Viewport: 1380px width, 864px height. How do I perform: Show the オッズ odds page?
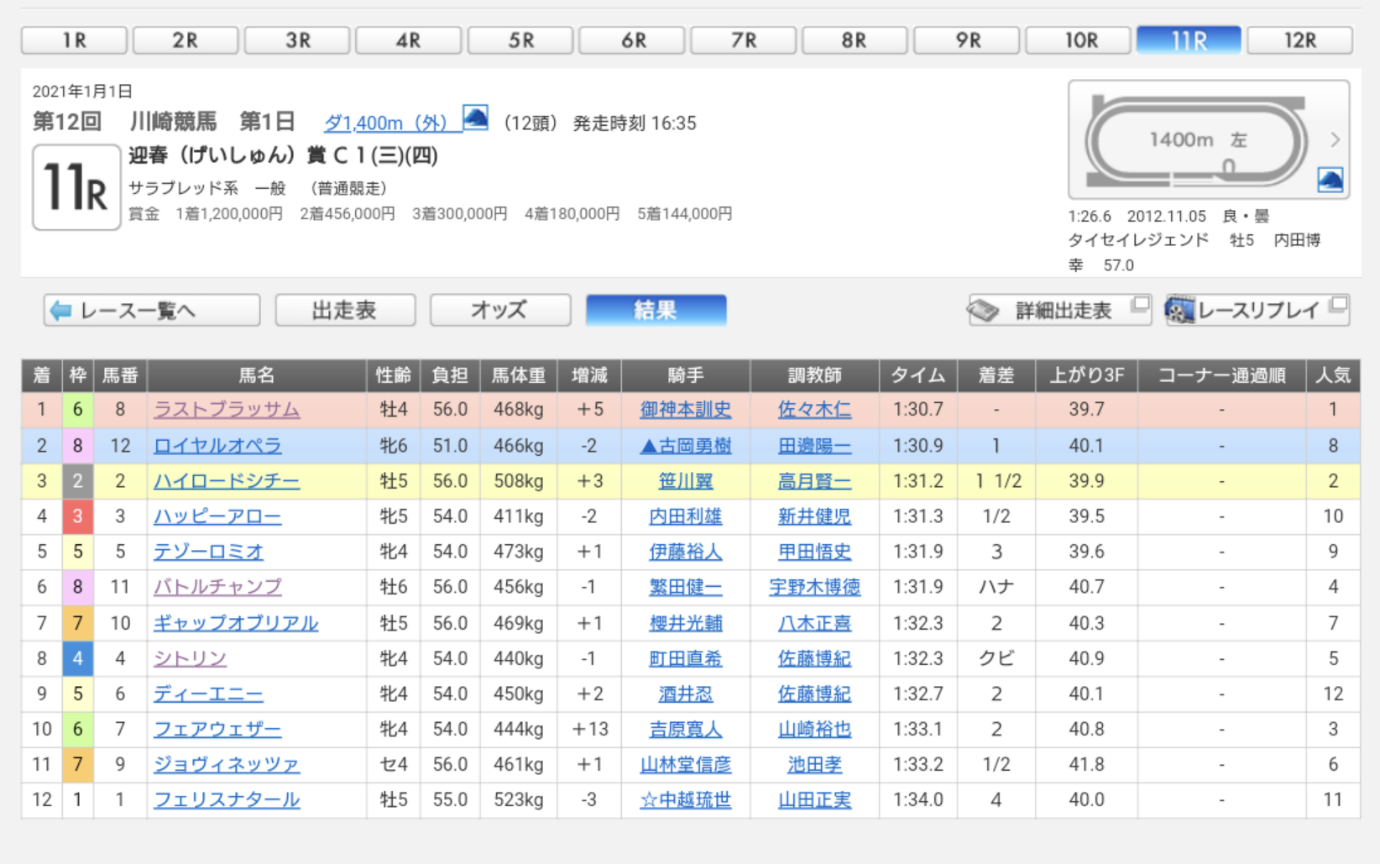[x=499, y=311]
